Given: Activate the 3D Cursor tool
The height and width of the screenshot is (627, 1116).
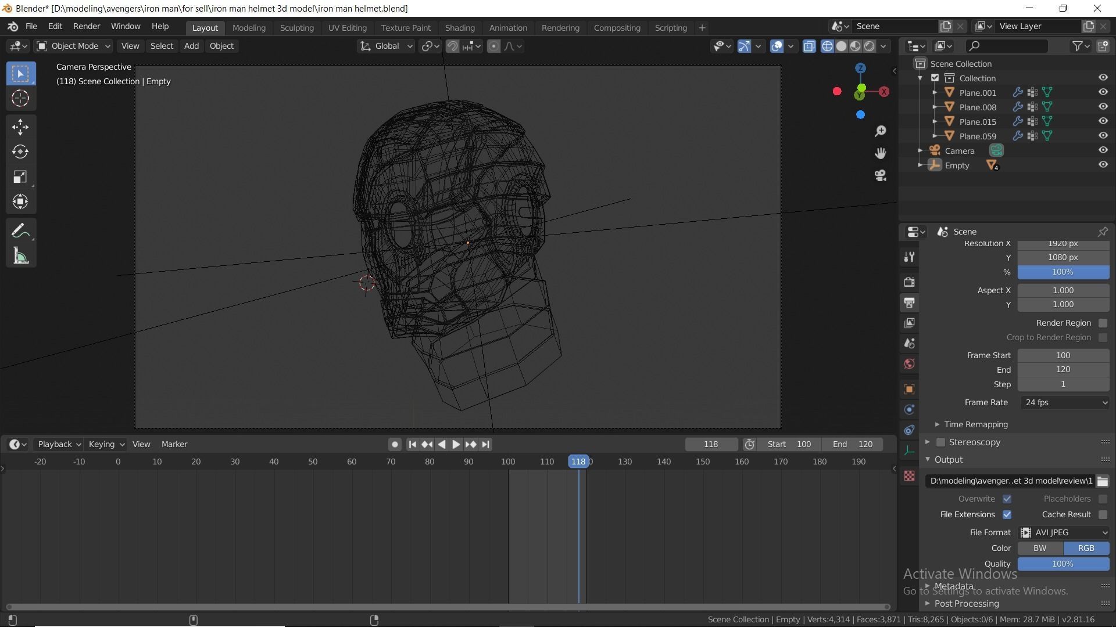Looking at the screenshot, I should point(20,98).
